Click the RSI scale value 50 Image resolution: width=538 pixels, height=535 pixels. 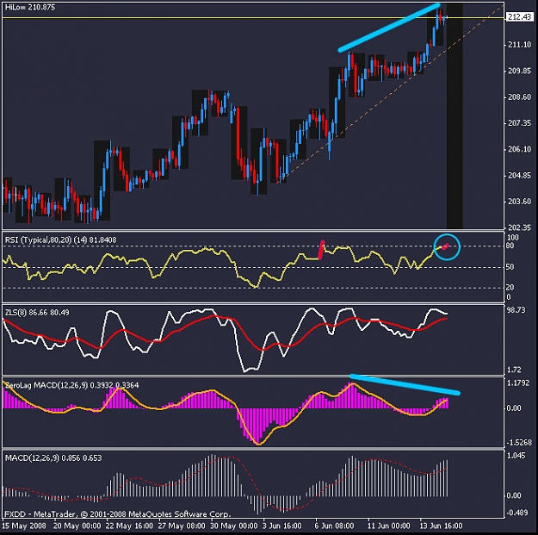pyautogui.click(x=510, y=267)
